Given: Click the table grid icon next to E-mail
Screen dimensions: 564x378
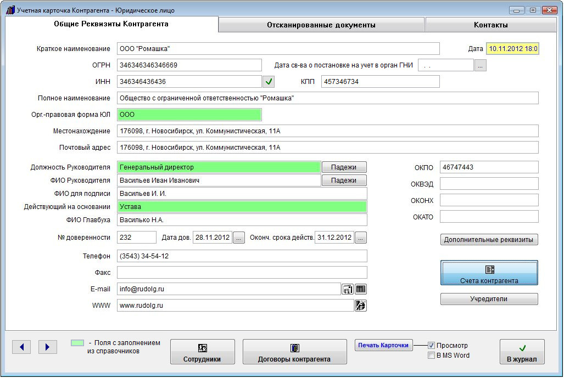Looking at the screenshot, I should (x=361, y=289).
